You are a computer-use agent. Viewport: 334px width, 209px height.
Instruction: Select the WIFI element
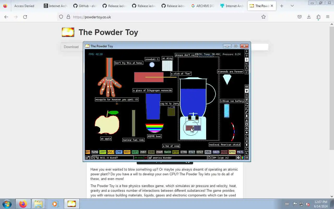point(135,152)
